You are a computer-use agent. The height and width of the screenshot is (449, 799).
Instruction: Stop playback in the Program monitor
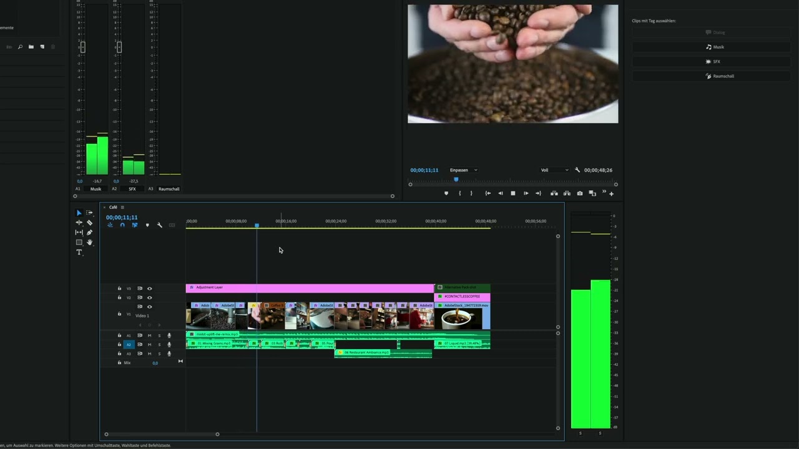tap(513, 193)
